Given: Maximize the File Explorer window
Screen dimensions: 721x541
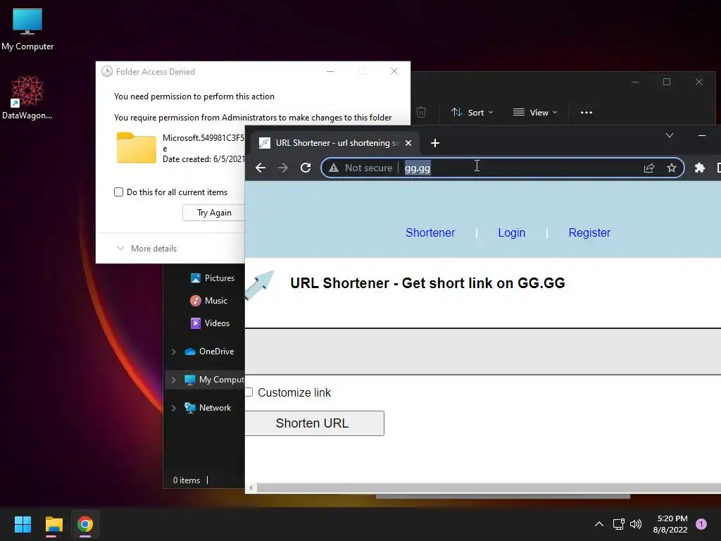Looking at the screenshot, I should coord(667,82).
